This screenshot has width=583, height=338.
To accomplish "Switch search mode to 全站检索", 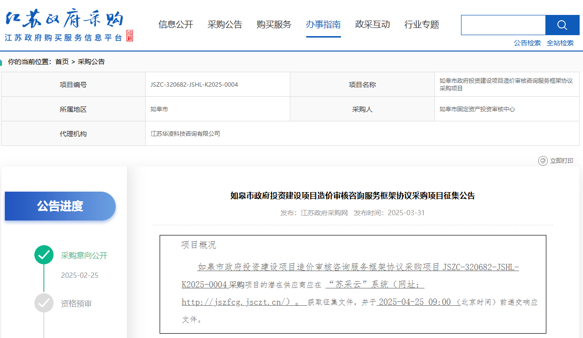I will 560,42.
